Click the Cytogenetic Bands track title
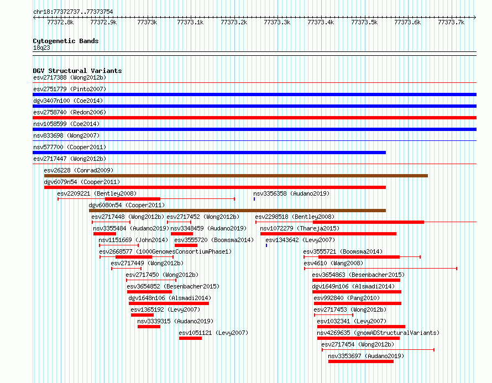The height and width of the screenshot is (383, 492). (66, 41)
